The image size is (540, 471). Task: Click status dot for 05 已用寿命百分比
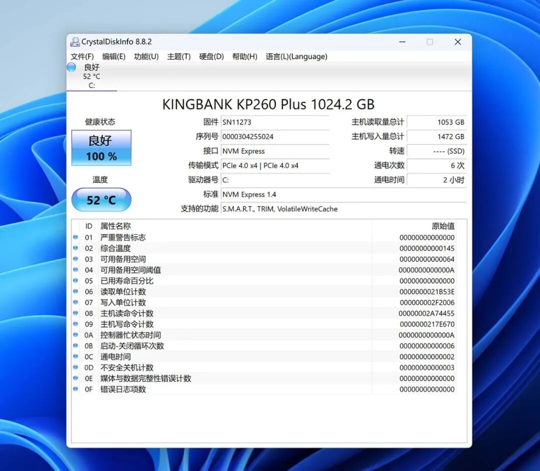click(x=76, y=280)
